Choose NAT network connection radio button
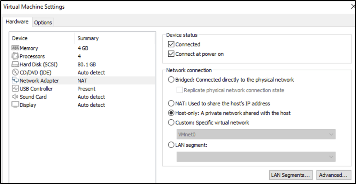Image resolution: width=356 pixels, height=184 pixels. (x=171, y=103)
